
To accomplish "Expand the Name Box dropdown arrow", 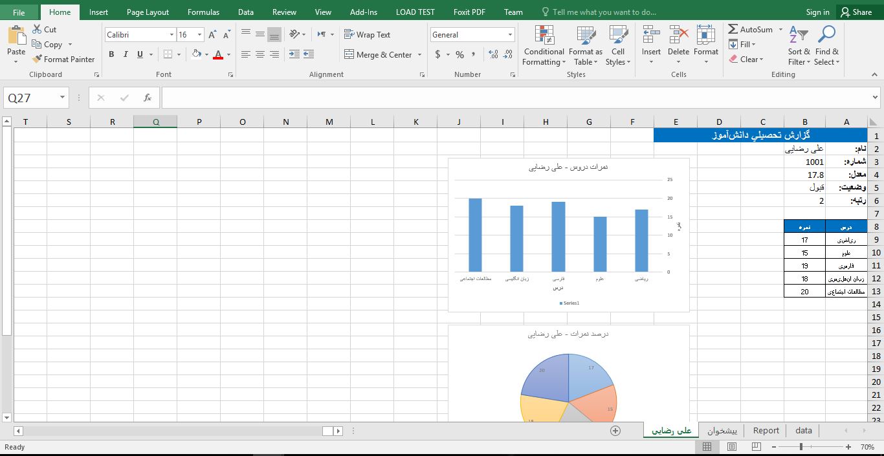I will click(x=63, y=98).
